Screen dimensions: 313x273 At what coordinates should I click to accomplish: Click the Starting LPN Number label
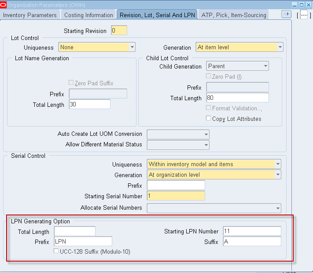coord(191,231)
